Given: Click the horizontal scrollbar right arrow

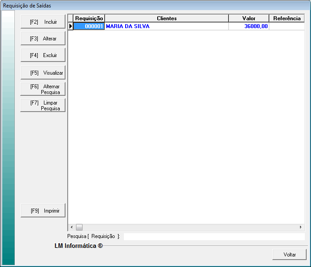Looking at the screenshot, I should (x=301, y=227).
